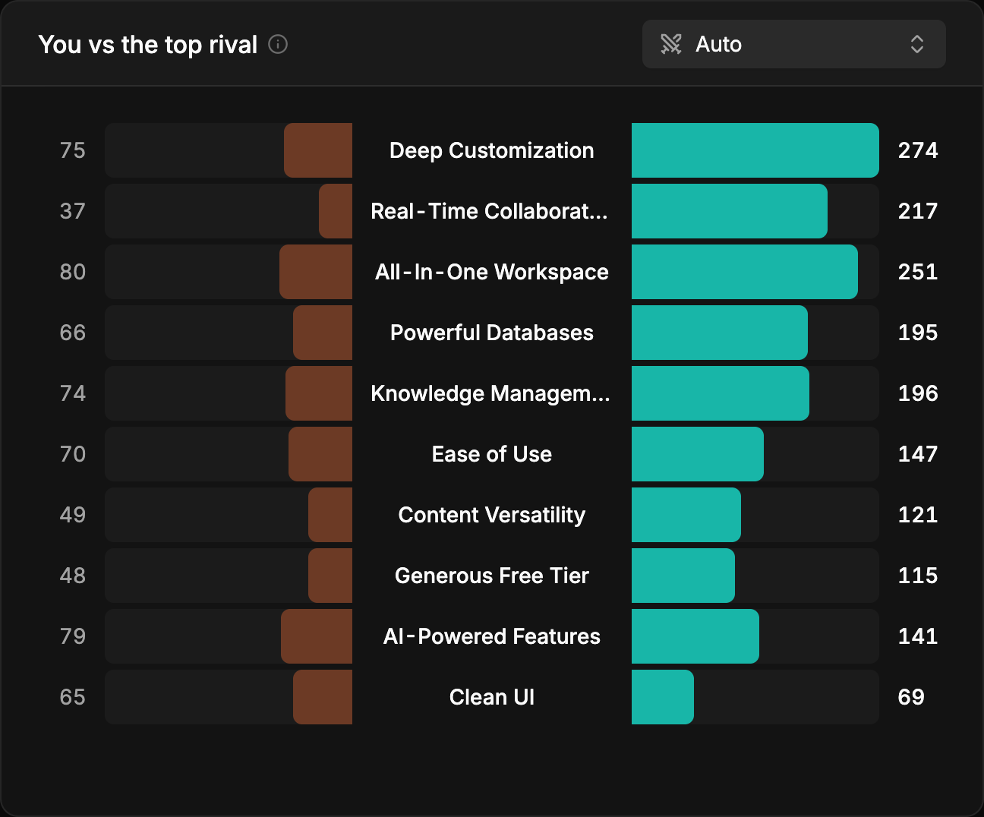This screenshot has height=817, width=984.
Task: Click the teal bar for Real-Time Collaboration
Action: [730, 211]
